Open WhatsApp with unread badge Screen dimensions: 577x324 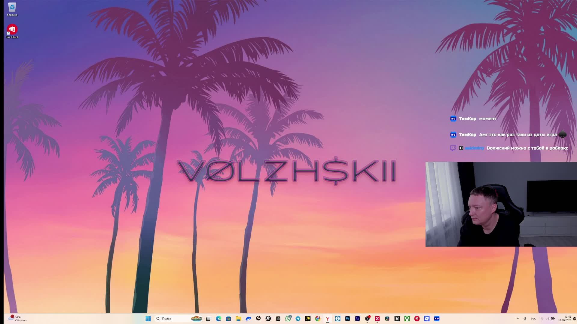[288, 319]
